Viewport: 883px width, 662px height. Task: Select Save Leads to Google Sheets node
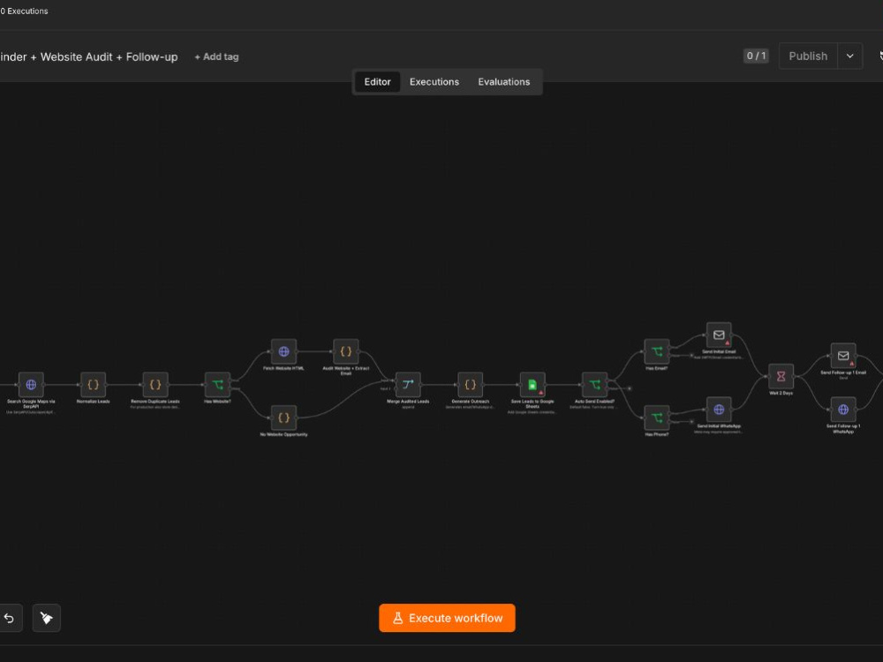coord(532,385)
